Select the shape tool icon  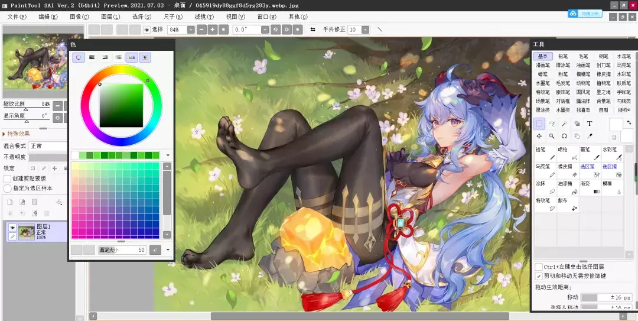[x=577, y=124]
